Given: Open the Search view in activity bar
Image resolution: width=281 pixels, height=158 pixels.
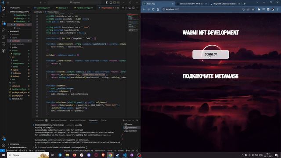Looking at the screenshot, I should [x=4, y=16].
